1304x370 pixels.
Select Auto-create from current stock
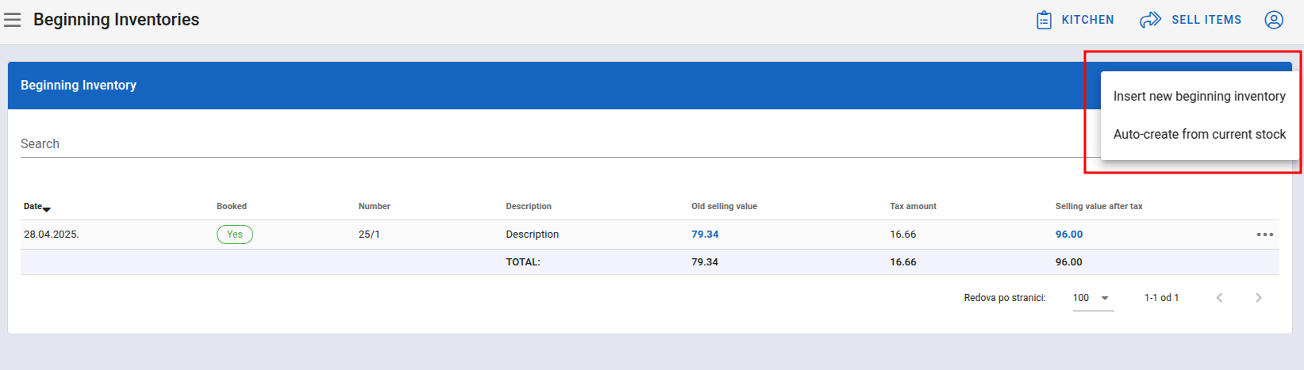1199,134
